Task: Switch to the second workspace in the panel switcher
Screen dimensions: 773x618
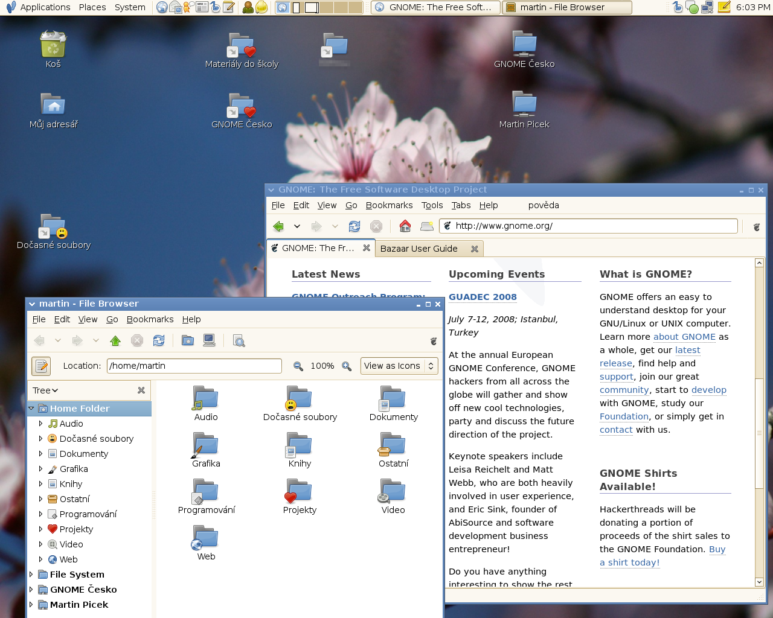Action: click(297, 7)
